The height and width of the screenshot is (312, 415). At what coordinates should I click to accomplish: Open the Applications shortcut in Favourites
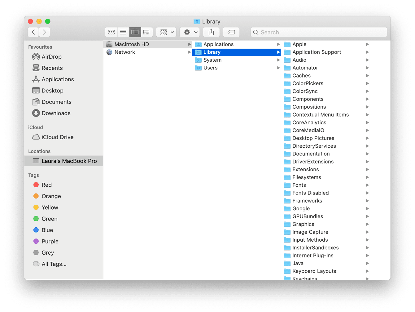(x=57, y=79)
